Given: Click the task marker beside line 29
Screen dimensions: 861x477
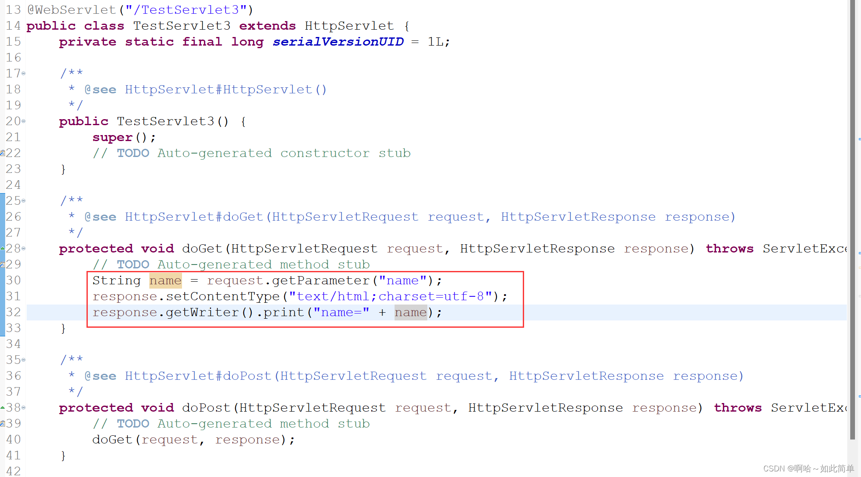Looking at the screenshot, I should point(2,264).
